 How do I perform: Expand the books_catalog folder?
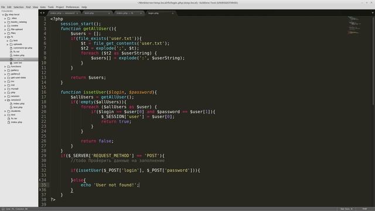[x=5, y=22]
